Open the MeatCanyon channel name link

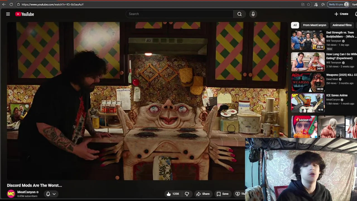pos(26,192)
